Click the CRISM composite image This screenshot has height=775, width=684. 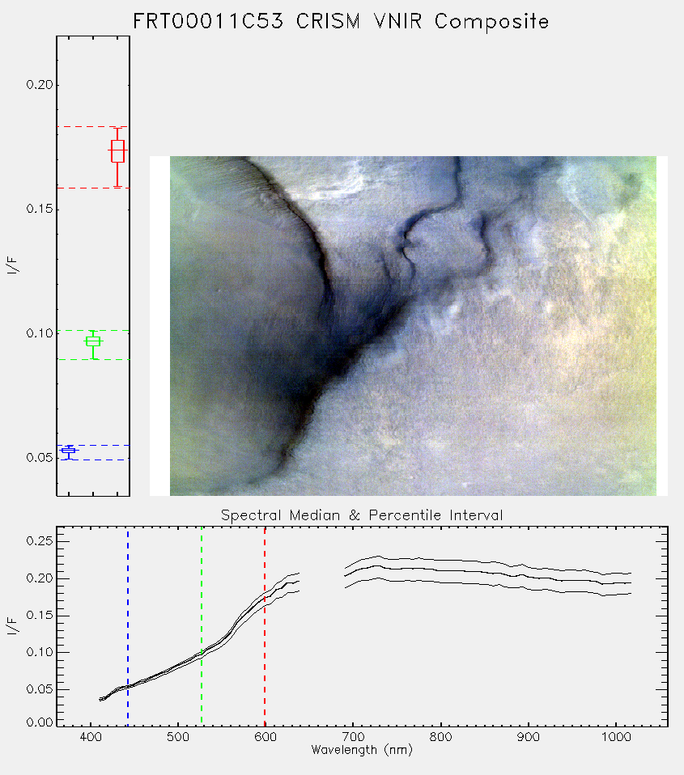[x=413, y=326]
